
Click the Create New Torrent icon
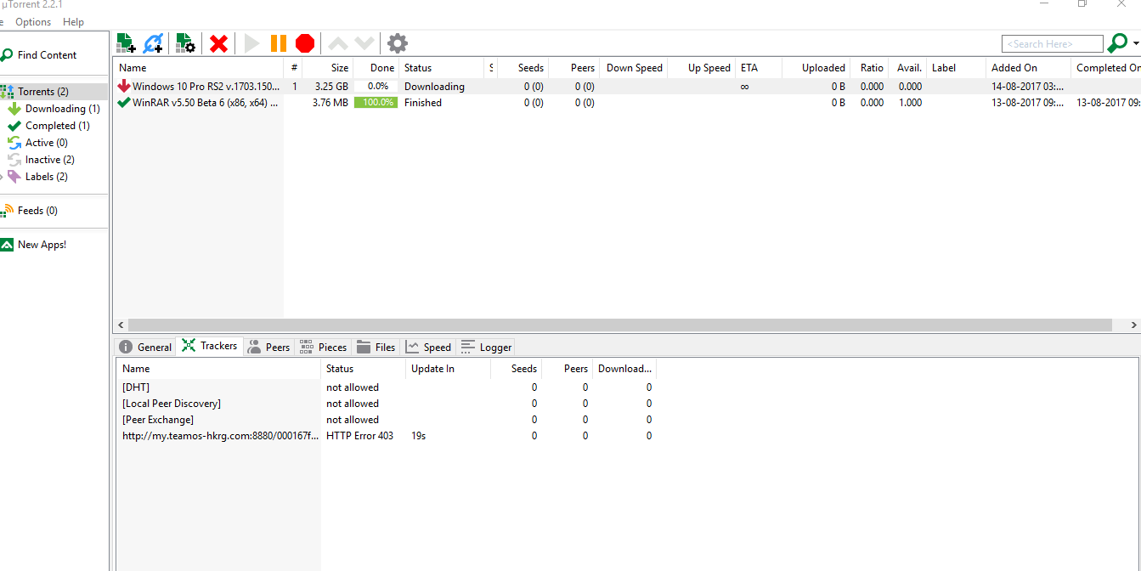tap(185, 43)
